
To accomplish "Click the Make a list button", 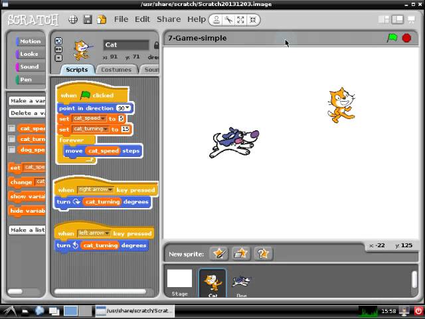I will (27, 230).
